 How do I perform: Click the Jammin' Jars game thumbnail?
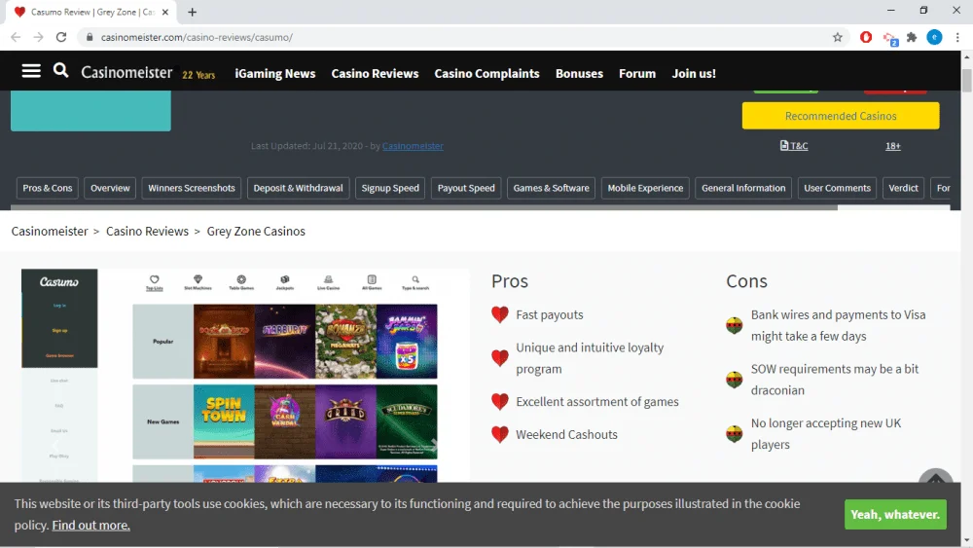pyautogui.click(x=407, y=342)
